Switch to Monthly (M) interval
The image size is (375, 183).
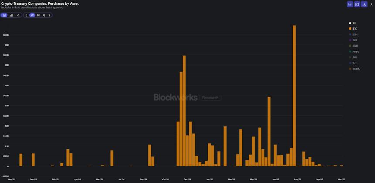point(38,15)
